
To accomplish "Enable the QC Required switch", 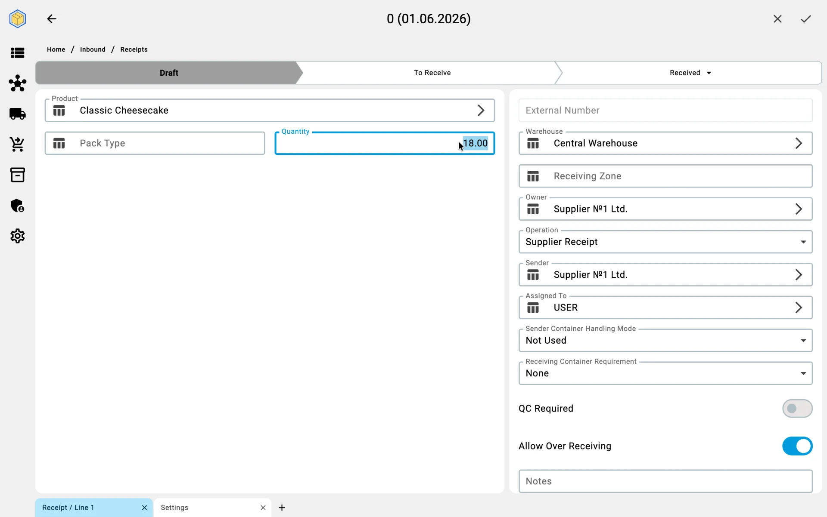I will [797, 409].
